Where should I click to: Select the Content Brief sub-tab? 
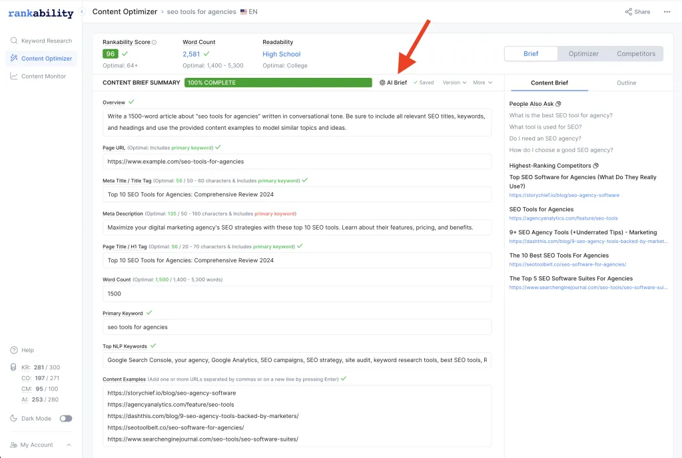pos(549,83)
